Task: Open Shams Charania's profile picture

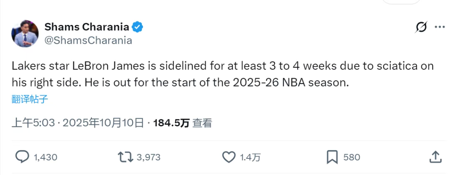Action: pyautogui.click(x=25, y=33)
